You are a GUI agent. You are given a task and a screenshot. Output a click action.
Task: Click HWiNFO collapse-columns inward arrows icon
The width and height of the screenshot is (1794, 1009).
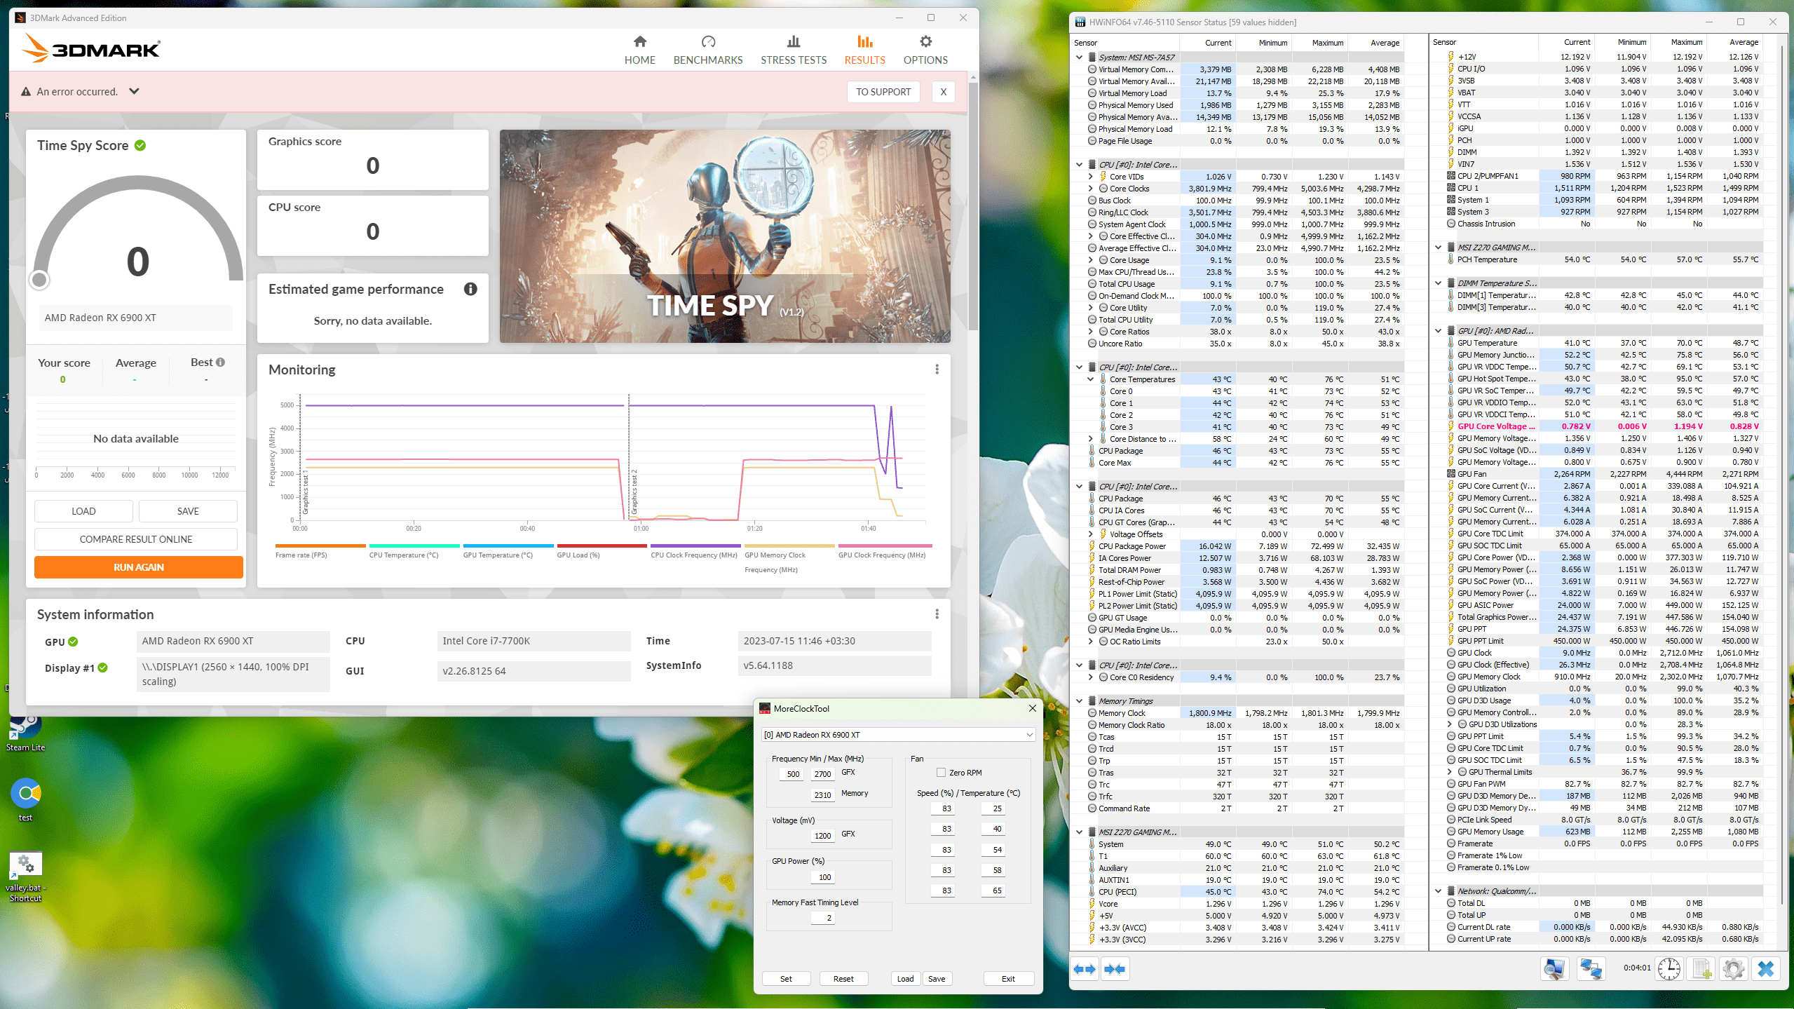pyautogui.click(x=1115, y=969)
